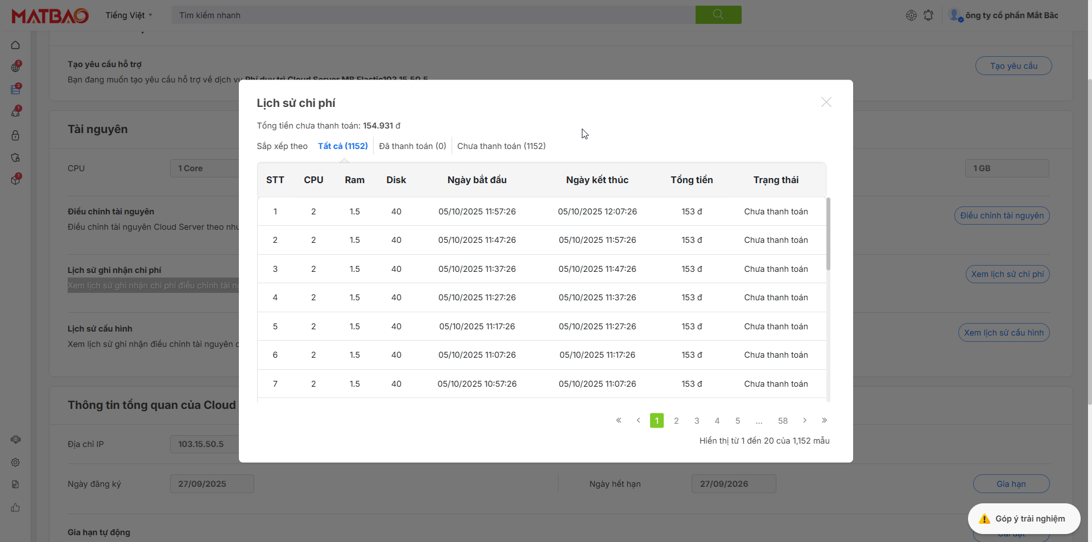This screenshot has width=1092, height=542.
Task: Go to next page with single arrow
Action: coord(804,420)
